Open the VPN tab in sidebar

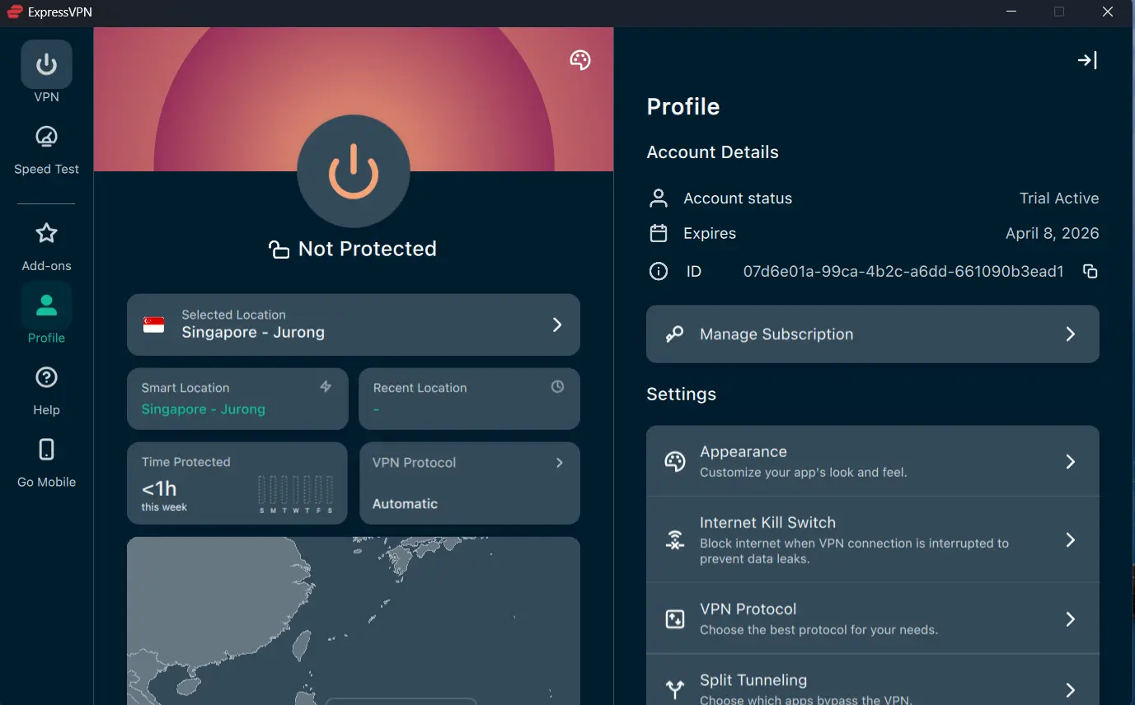[46, 72]
